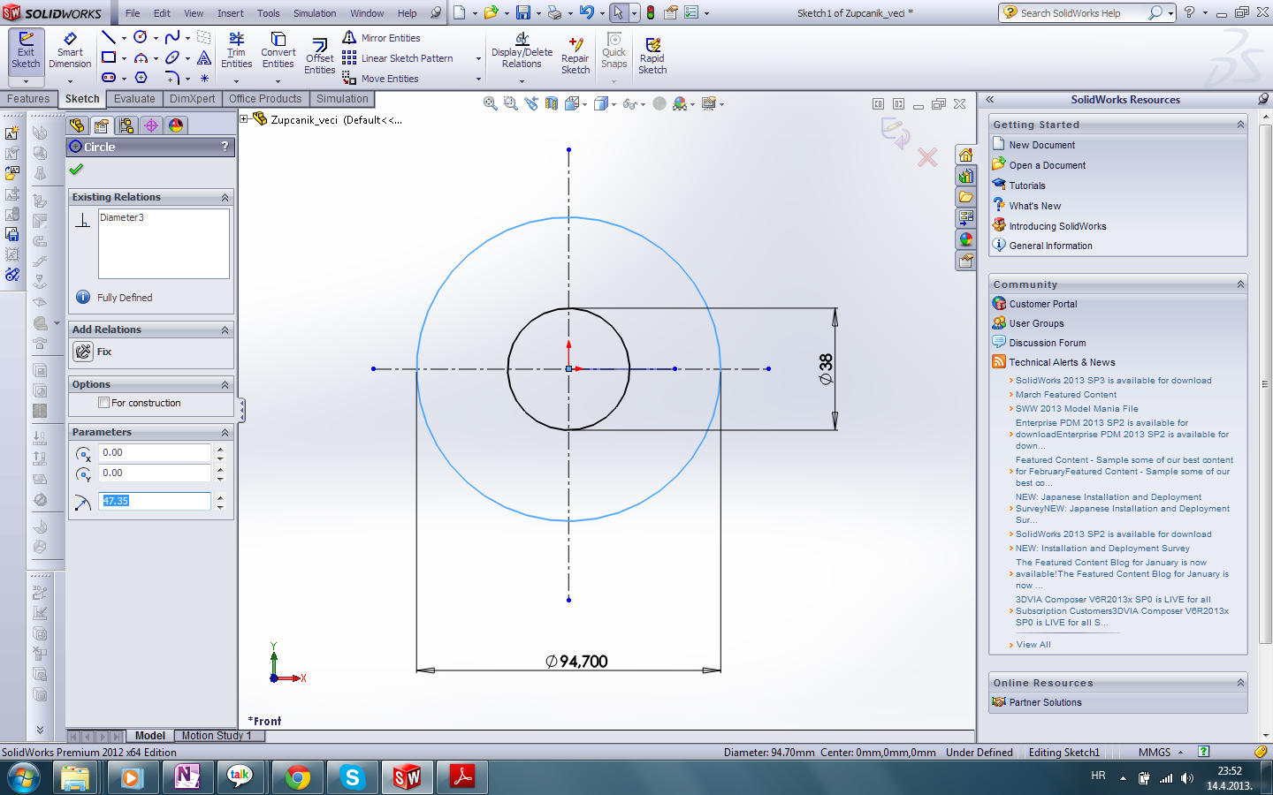Enable the For construction checkbox
Screen dimensions: 1273x795
104,403
